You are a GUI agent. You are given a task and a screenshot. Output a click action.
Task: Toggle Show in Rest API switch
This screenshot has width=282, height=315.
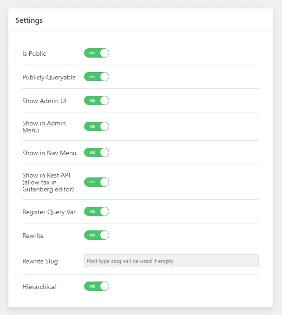pyautogui.click(x=97, y=182)
